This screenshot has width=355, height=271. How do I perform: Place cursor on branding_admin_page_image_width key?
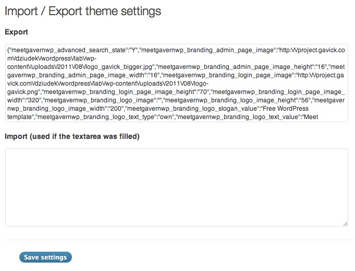(x=92, y=75)
